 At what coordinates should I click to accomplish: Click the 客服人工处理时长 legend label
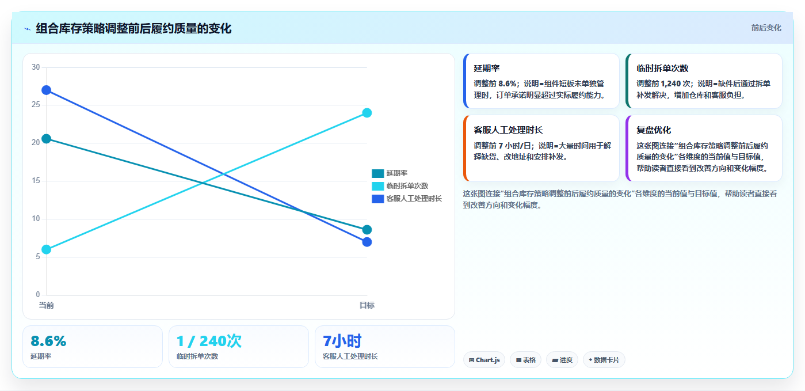414,199
